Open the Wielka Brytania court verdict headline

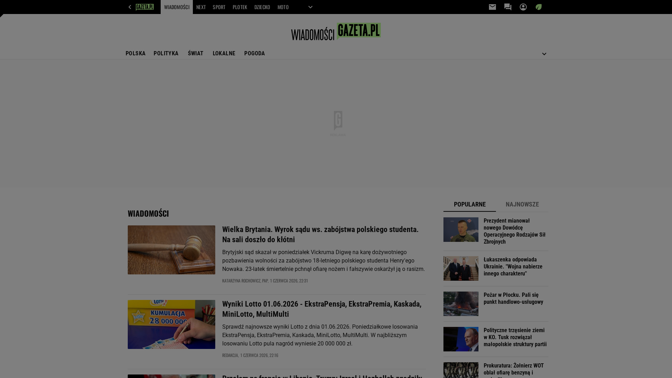pyautogui.click(x=320, y=234)
